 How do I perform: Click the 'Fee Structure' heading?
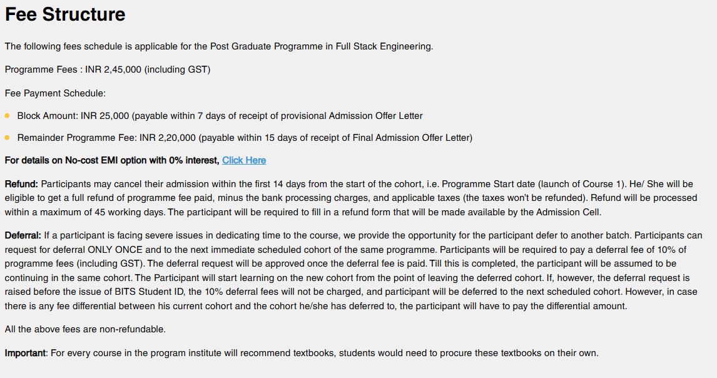(x=65, y=14)
